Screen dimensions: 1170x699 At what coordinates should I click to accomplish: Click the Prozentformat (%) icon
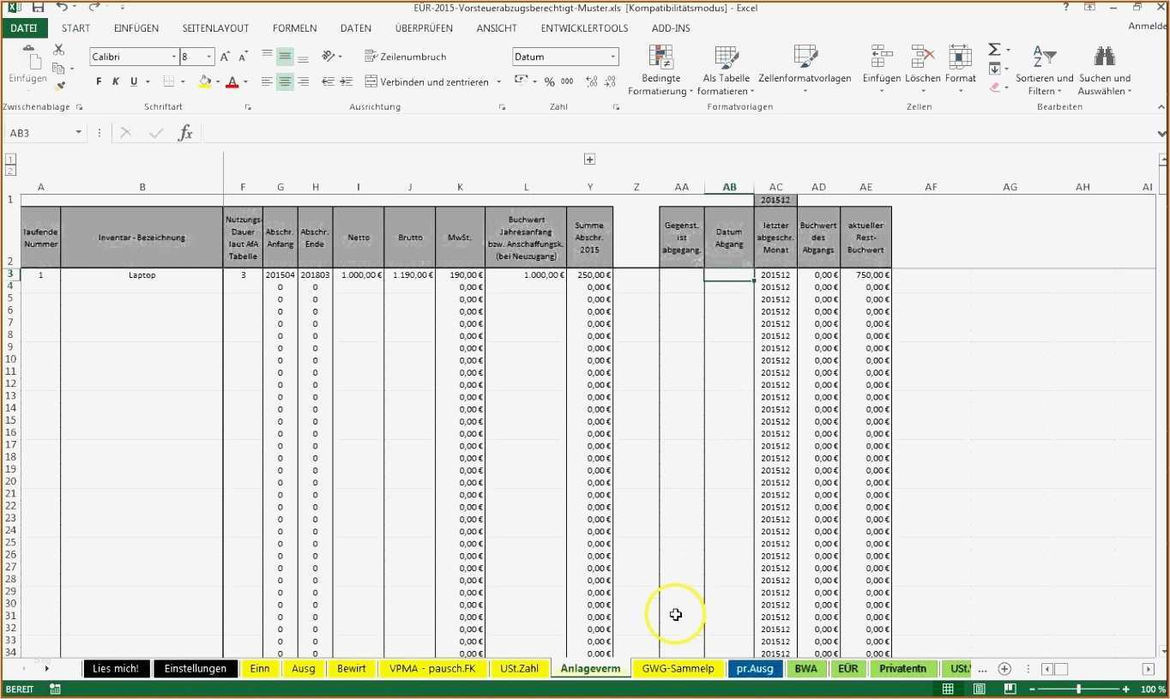coord(548,81)
